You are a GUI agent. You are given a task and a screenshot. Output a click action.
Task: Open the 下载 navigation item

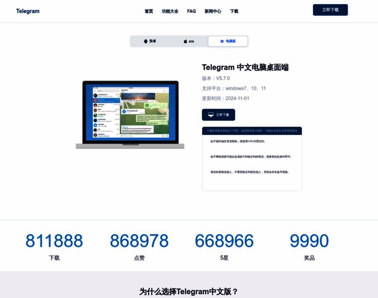(x=234, y=11)
